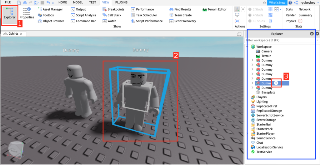
Task: Toggle Network stats display
Action: point(304,9)
